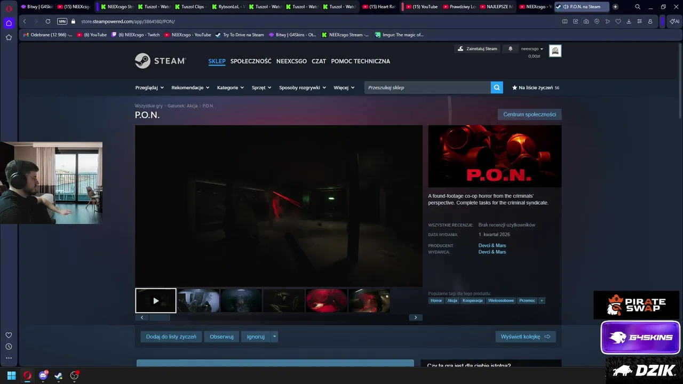Click Opera send arrow icon in address bar
683x384 pixels.
(x=608, y=21)
